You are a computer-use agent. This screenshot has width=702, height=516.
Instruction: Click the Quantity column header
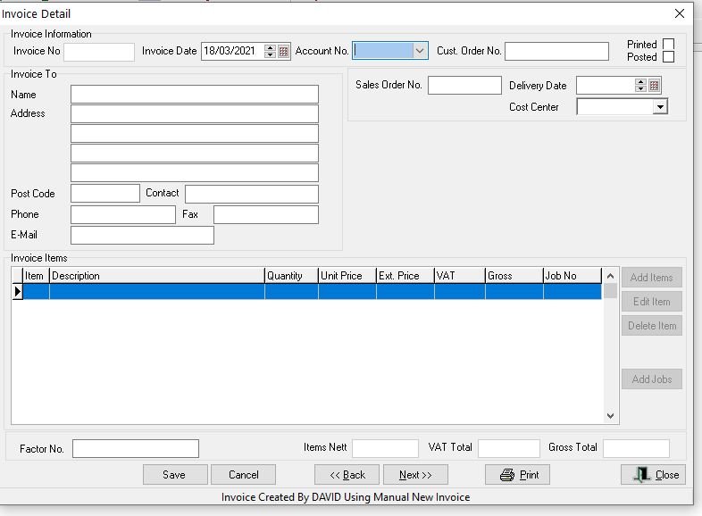coord(291,276)
